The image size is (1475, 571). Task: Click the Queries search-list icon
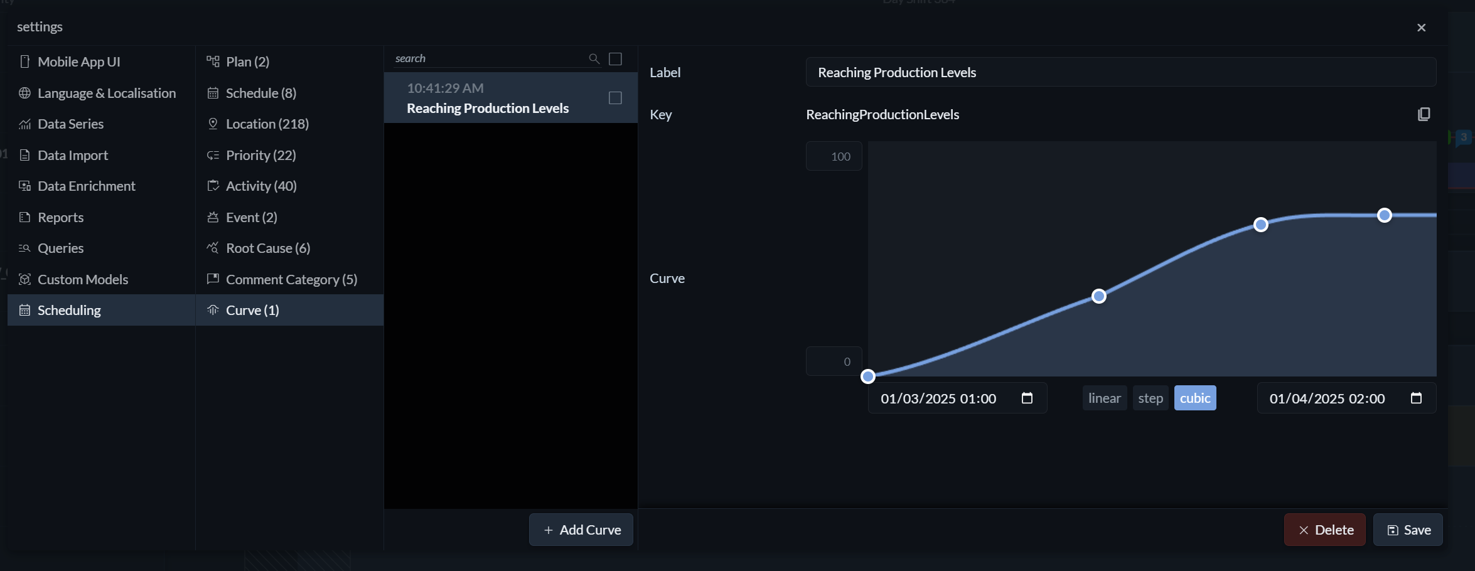coord(25,248)
